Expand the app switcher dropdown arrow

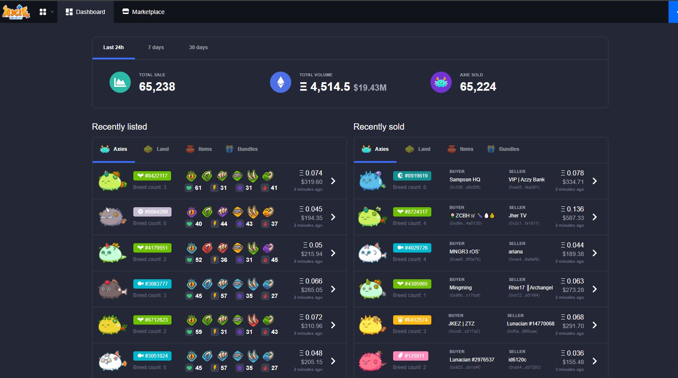click(x=52, y=12)
